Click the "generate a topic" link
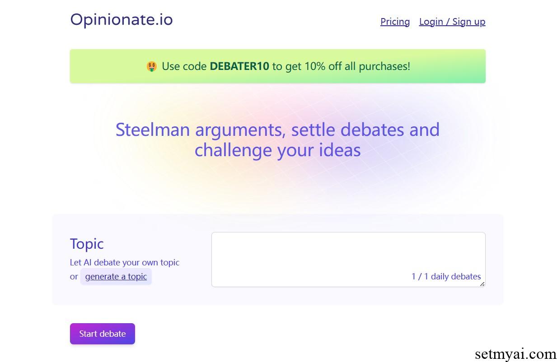This screenshot has width=557, height=362. point(116,276)
